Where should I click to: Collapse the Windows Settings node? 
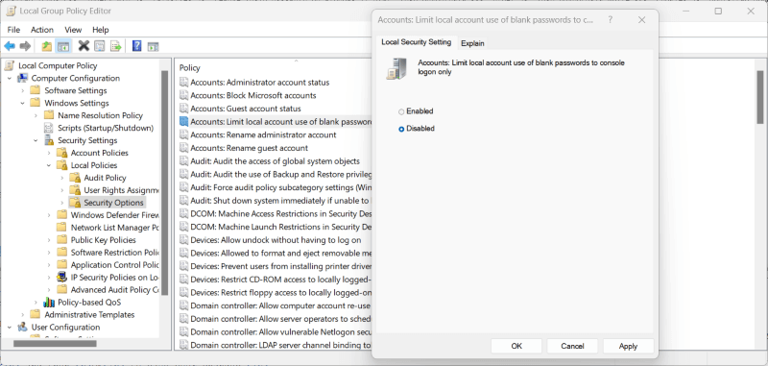(22, 103)
